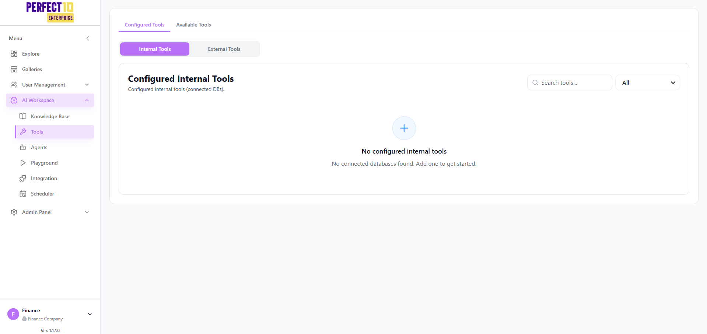Collapse the AI Workspace section chevron

pos(87,100)
